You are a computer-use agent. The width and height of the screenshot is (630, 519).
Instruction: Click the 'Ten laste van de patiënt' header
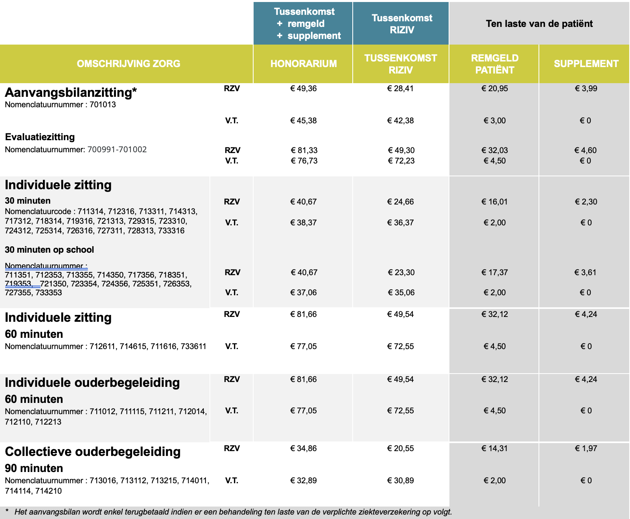pos(539,24)
